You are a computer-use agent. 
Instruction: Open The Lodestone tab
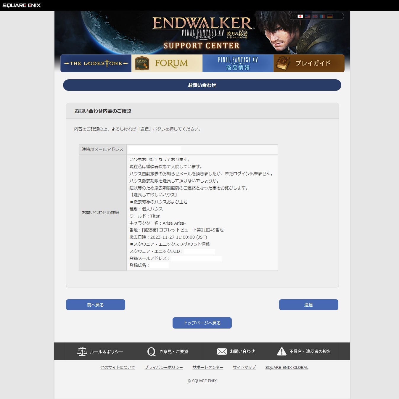[96, 63]
